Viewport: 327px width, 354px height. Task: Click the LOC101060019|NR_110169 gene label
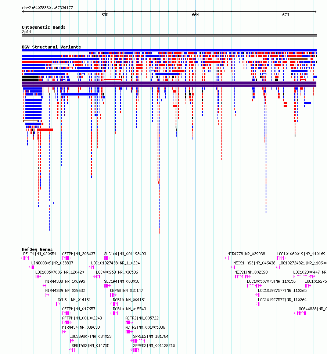click(301, 254)
